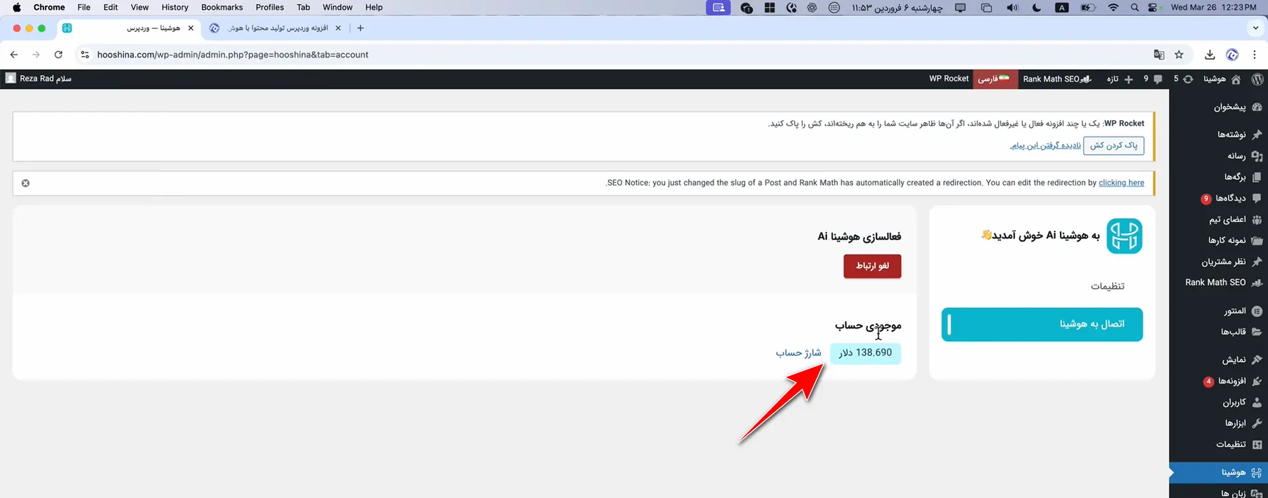The width and height of the screenshot is (1268, 498).
Task: Click نادیده گرفتن این پیام link
Action: click(x=1045, y=146)
